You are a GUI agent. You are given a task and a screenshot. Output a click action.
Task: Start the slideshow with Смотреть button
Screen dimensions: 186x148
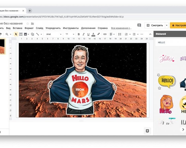pyautogui.click(x=155, y=25)
